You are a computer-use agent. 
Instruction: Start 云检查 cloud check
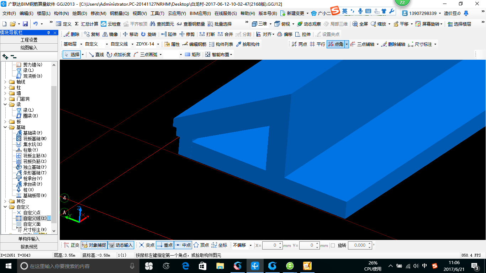pos(111,24)
